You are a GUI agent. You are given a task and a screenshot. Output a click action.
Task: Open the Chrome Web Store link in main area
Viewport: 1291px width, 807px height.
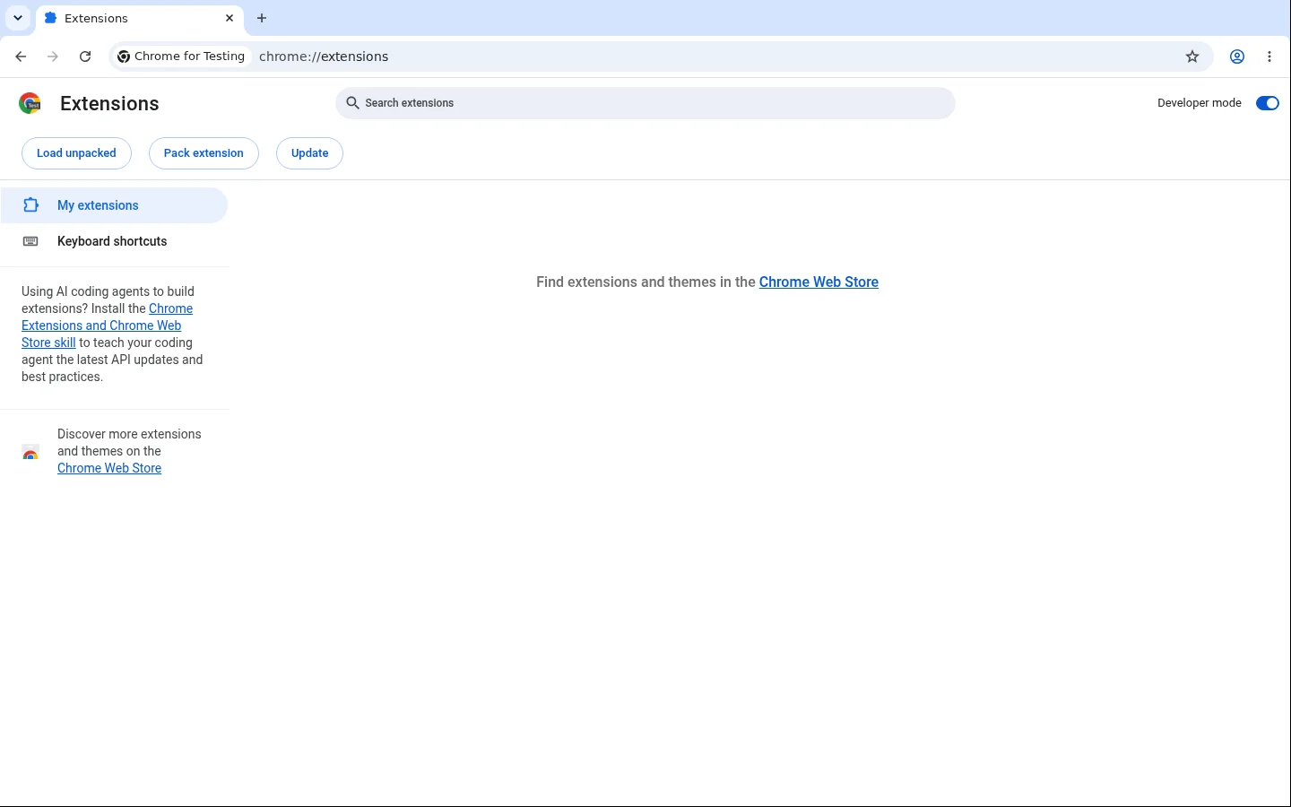(x=819, y=282)
